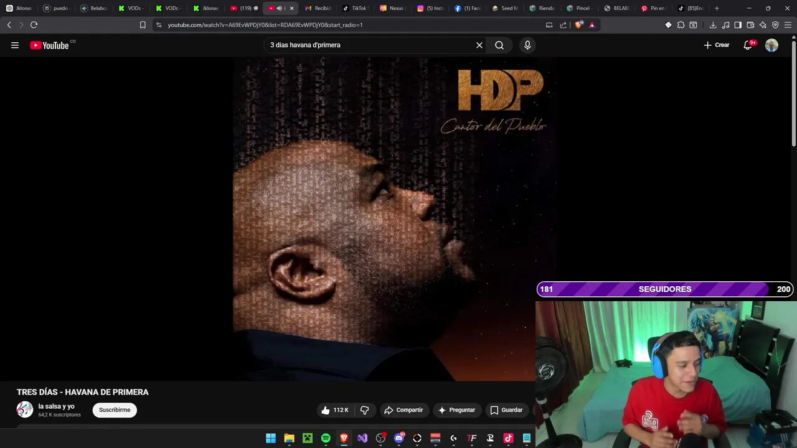797x448 pixels.
Task: Switch to the Instagram tab
Action: click(430, 8)
